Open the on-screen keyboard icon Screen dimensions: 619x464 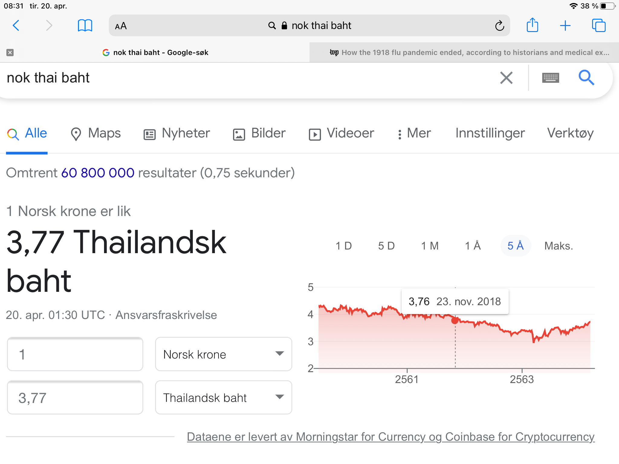(x=550, y=78)
